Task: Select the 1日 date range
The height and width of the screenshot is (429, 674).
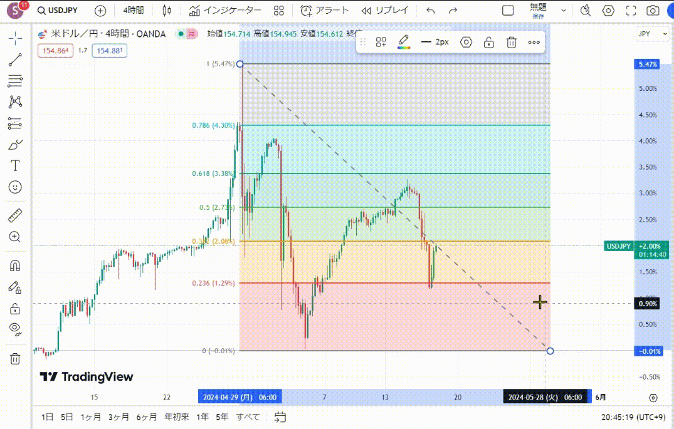Action: pos(47,417)
